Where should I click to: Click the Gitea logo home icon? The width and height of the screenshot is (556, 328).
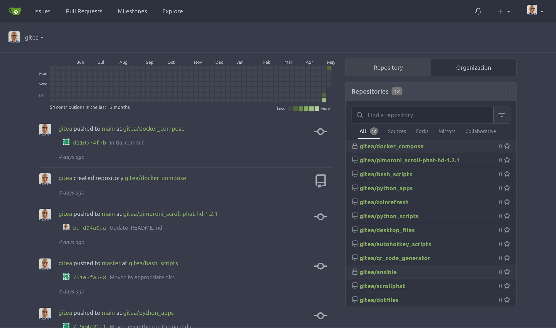coord(15,11)
